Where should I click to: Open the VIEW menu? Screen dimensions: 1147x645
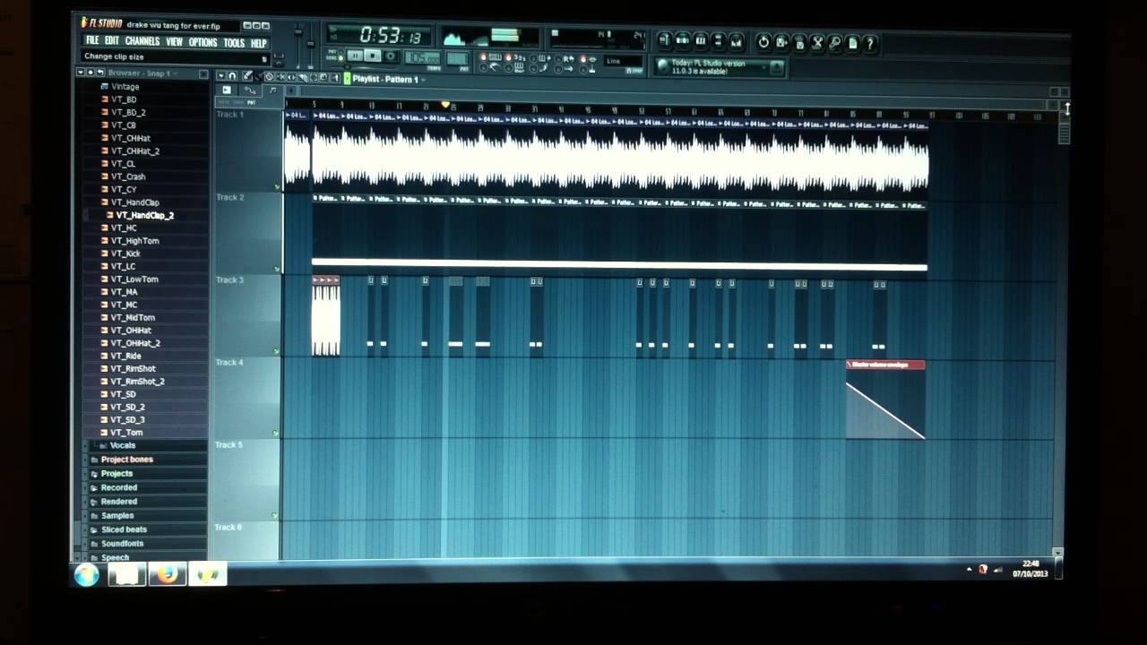[x=174, y=42]
